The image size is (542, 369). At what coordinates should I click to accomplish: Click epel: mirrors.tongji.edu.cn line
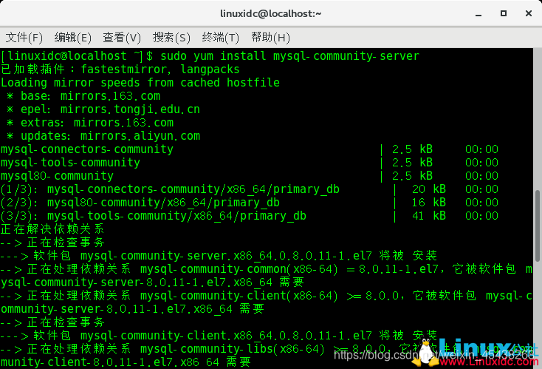click(103, 109)
